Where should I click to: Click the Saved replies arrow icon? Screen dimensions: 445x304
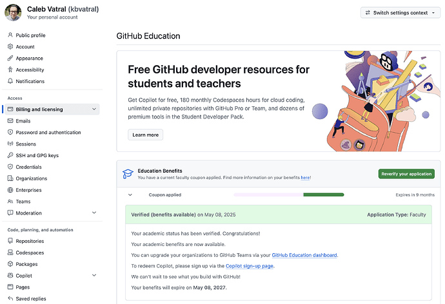click(x=10, y=298)
